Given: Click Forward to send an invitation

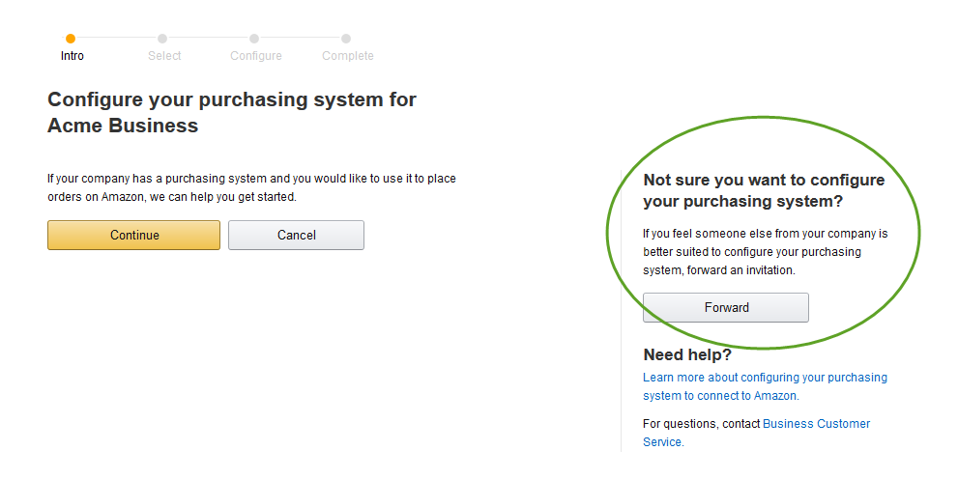Looking at the screenshot, I should point(726,308).
